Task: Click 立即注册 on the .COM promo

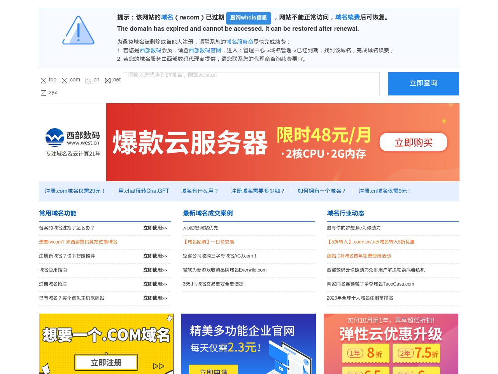Action: [x=106, y=362]
